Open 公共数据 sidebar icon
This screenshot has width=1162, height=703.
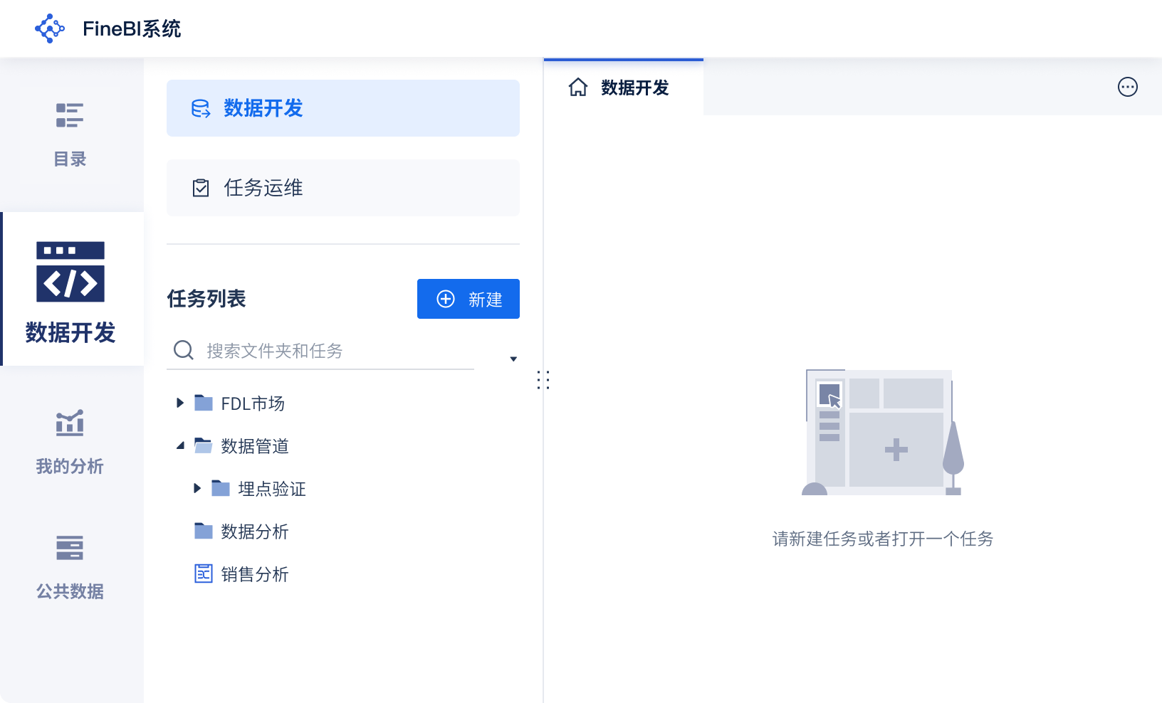pos(70,548)
